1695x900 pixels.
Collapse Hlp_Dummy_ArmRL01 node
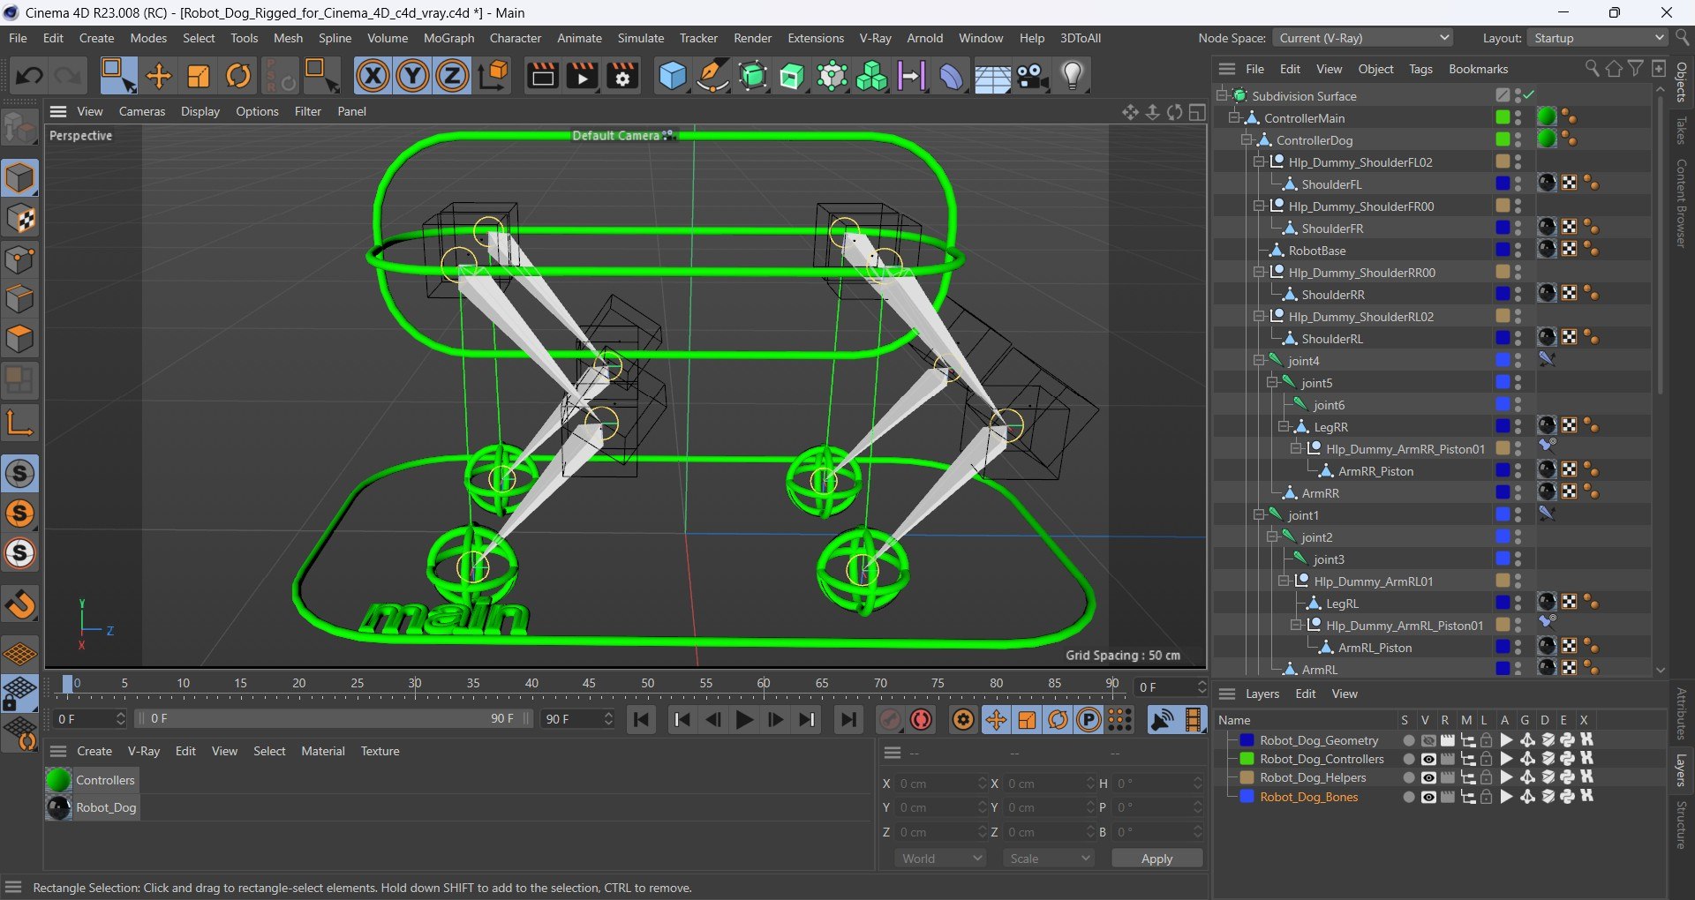[1284, 581]
